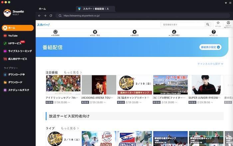This screenshot has height=146, width=233.
Task: Click the 番組配信 banner heading
Action: [53, 47]
